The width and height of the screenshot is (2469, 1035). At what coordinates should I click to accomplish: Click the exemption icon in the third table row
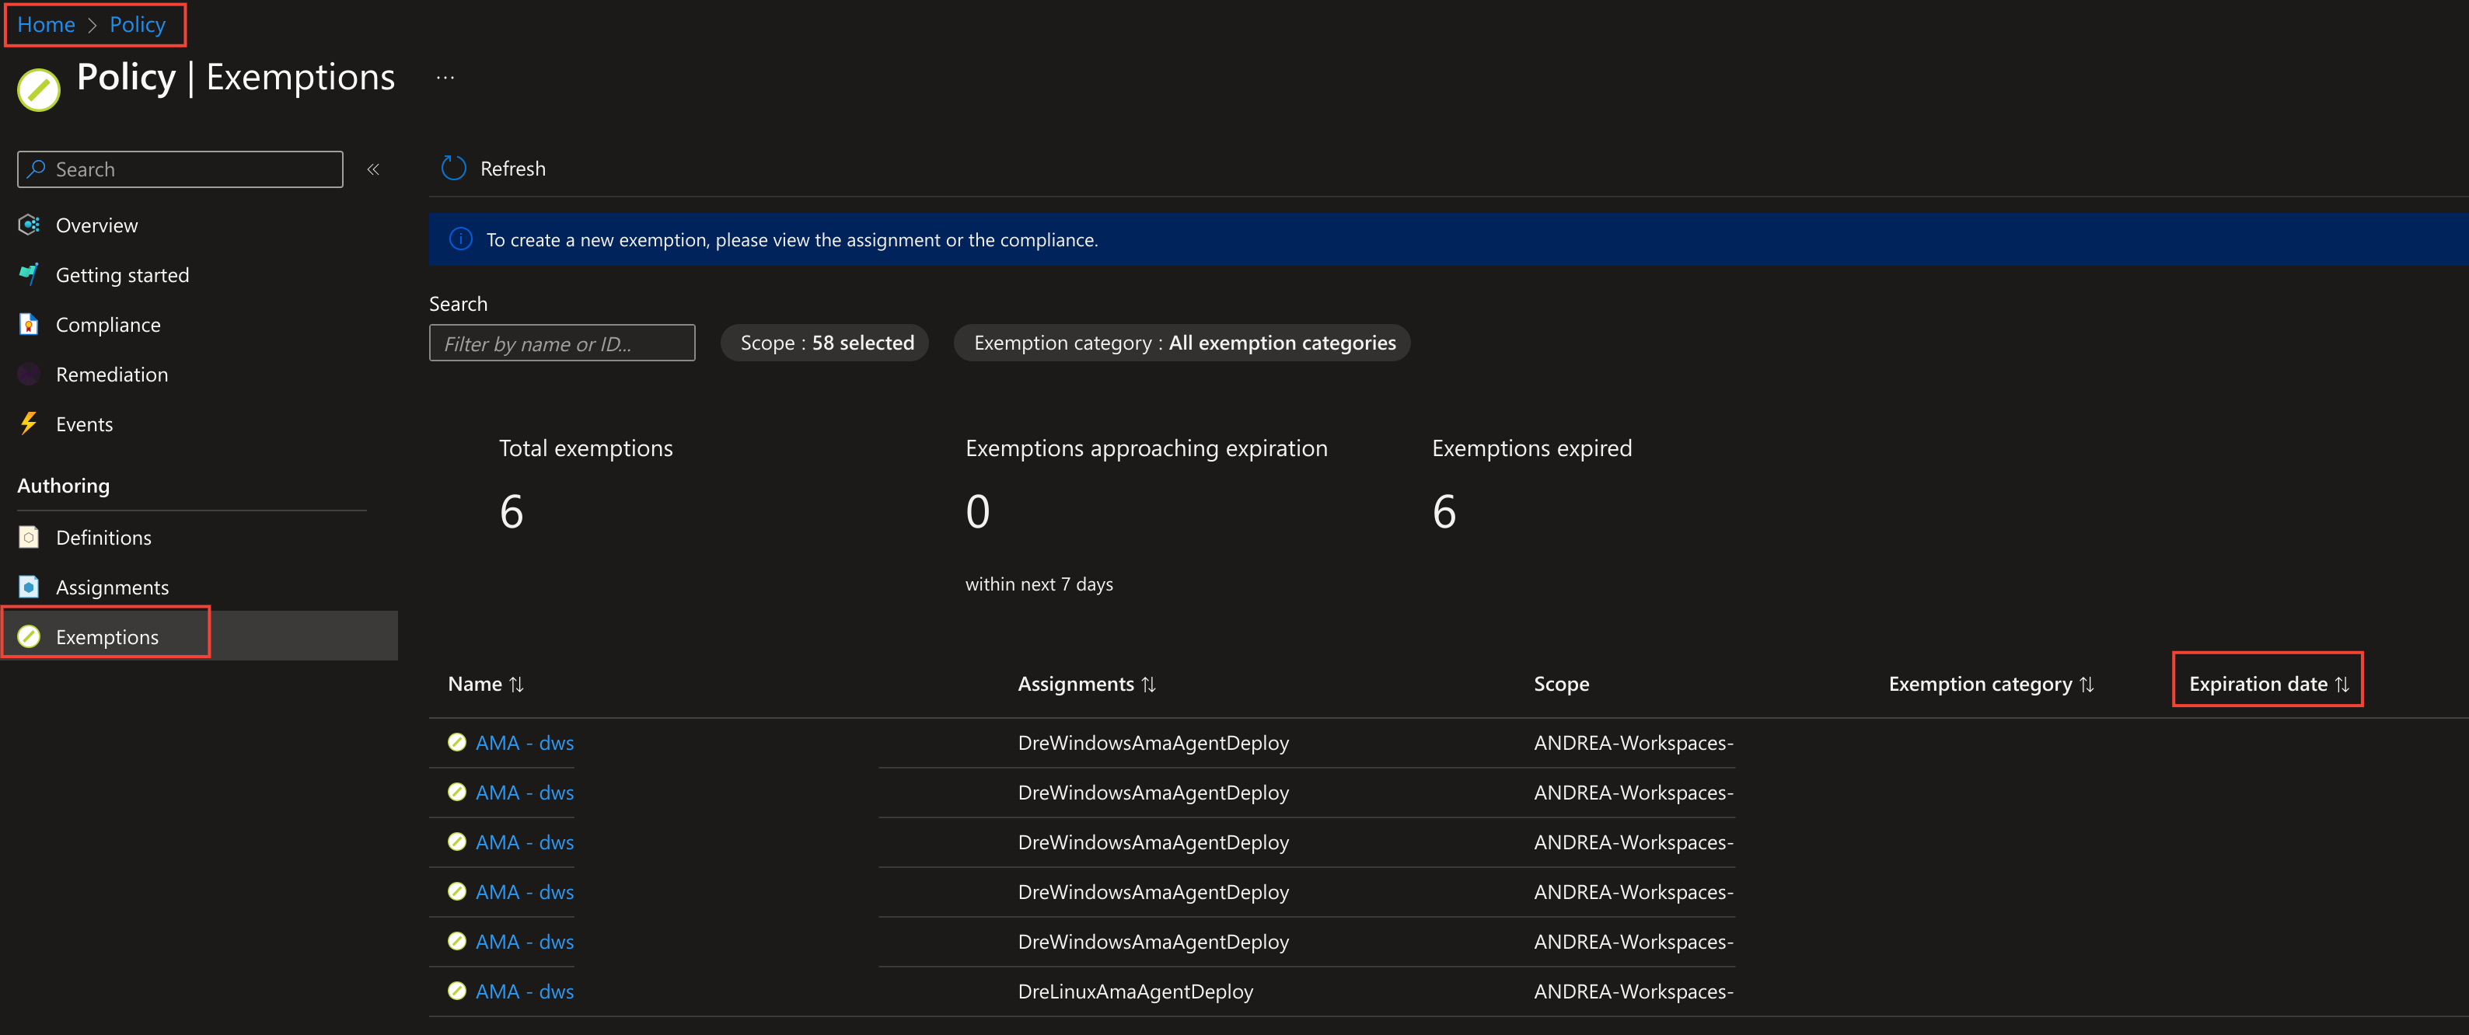[457, 842]
